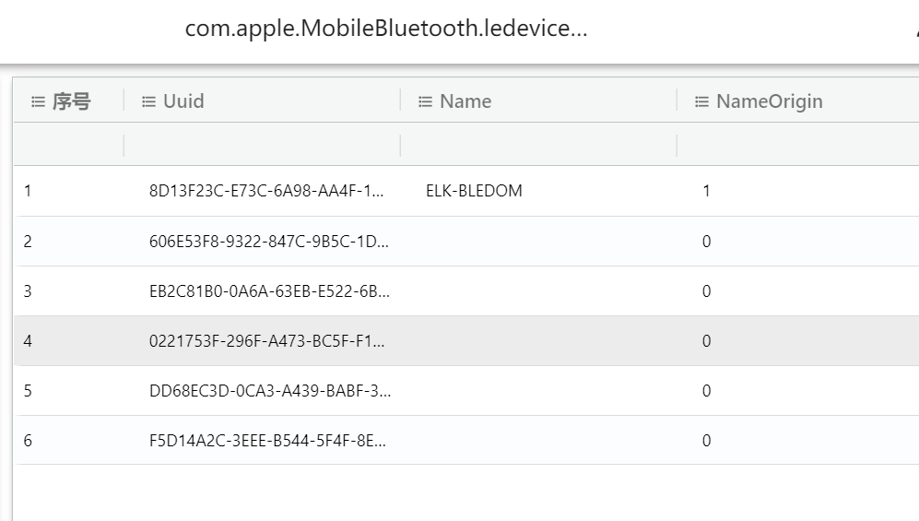Image resolution: width=919 pixels, height=521 pixels.
Task: Select the Uuid starting with 0221753F
Action: coord(267,341)
